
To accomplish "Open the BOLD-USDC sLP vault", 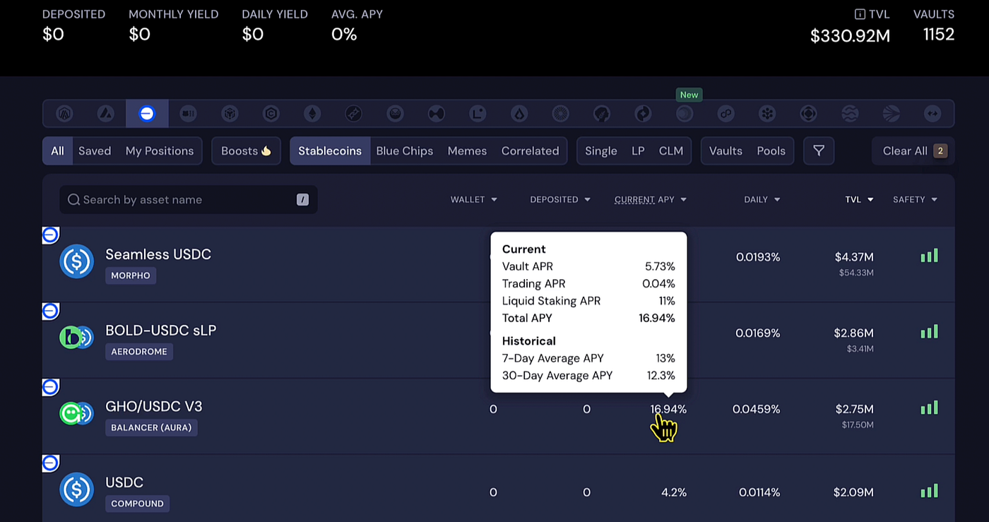I will coord(161,331).
